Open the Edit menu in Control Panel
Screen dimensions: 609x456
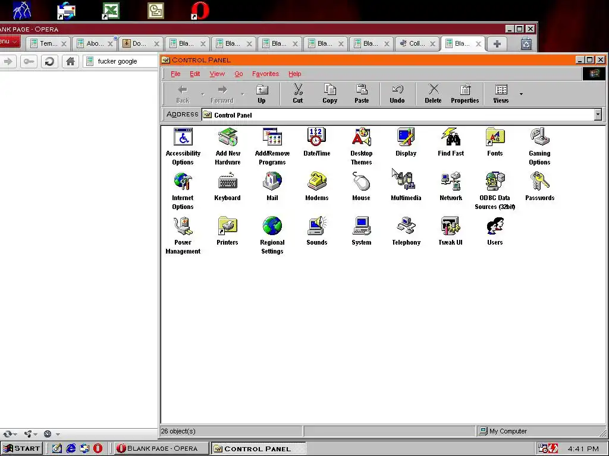195,74
